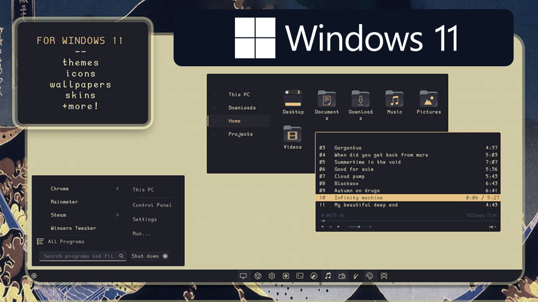Launch Chrome from the taskbar
This screenshot has height=302, width=538.
258,276
